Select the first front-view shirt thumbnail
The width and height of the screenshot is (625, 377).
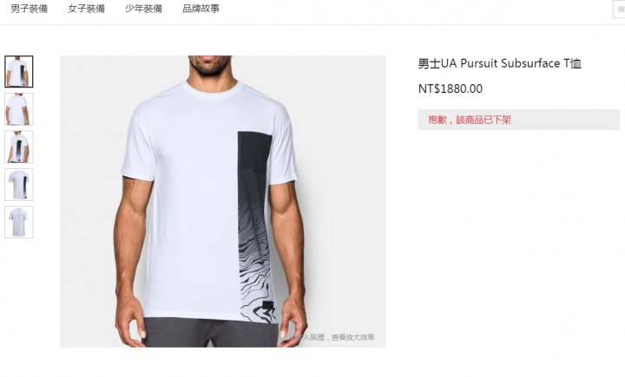coord(19,72)
